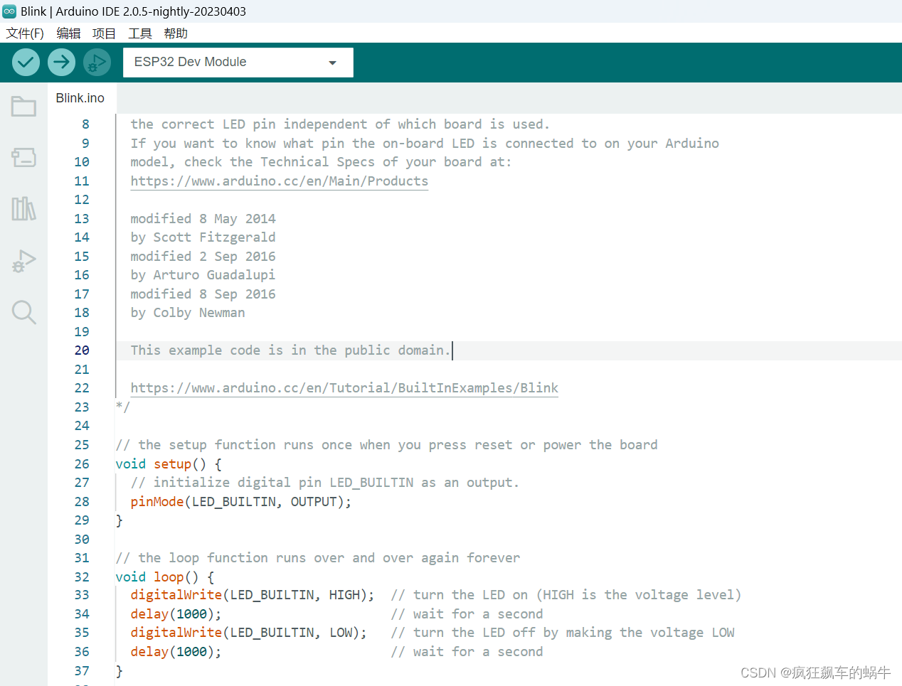Open the 工具 menu

[140, 33]
